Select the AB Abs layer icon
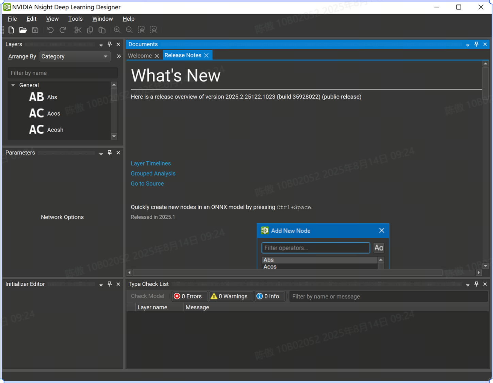Image resolution: width=493 pixels, height=383 pixels. click(36, 97)
